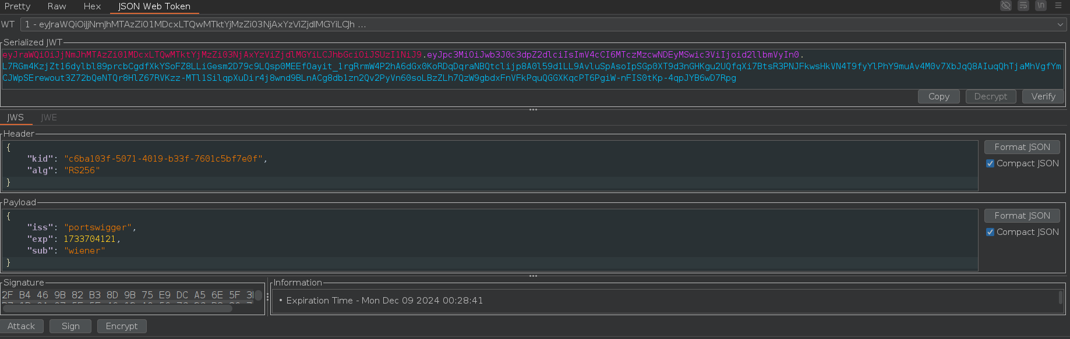Copy the serialized JWT
Image resolution: width=1070 pixels, height=339 pixels.
click(x=938, y=97)
